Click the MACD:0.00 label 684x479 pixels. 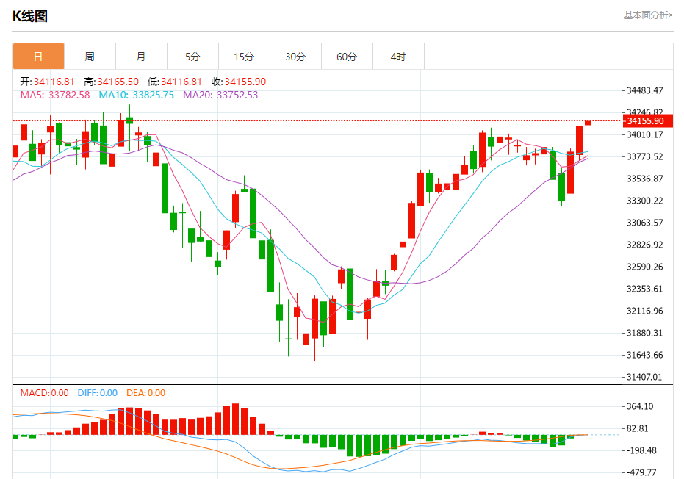pyautogui.click(x=45, y=392)
